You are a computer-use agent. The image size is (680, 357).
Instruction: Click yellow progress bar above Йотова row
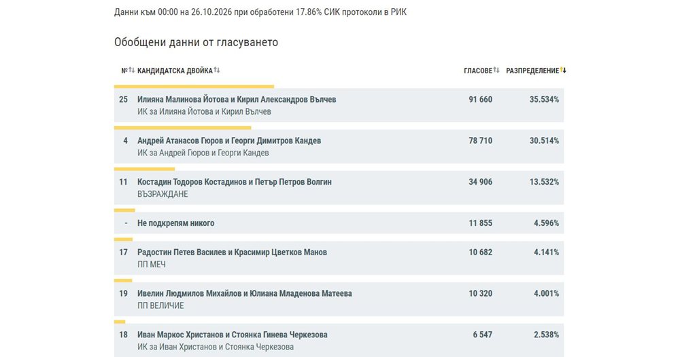click(194, 87)
